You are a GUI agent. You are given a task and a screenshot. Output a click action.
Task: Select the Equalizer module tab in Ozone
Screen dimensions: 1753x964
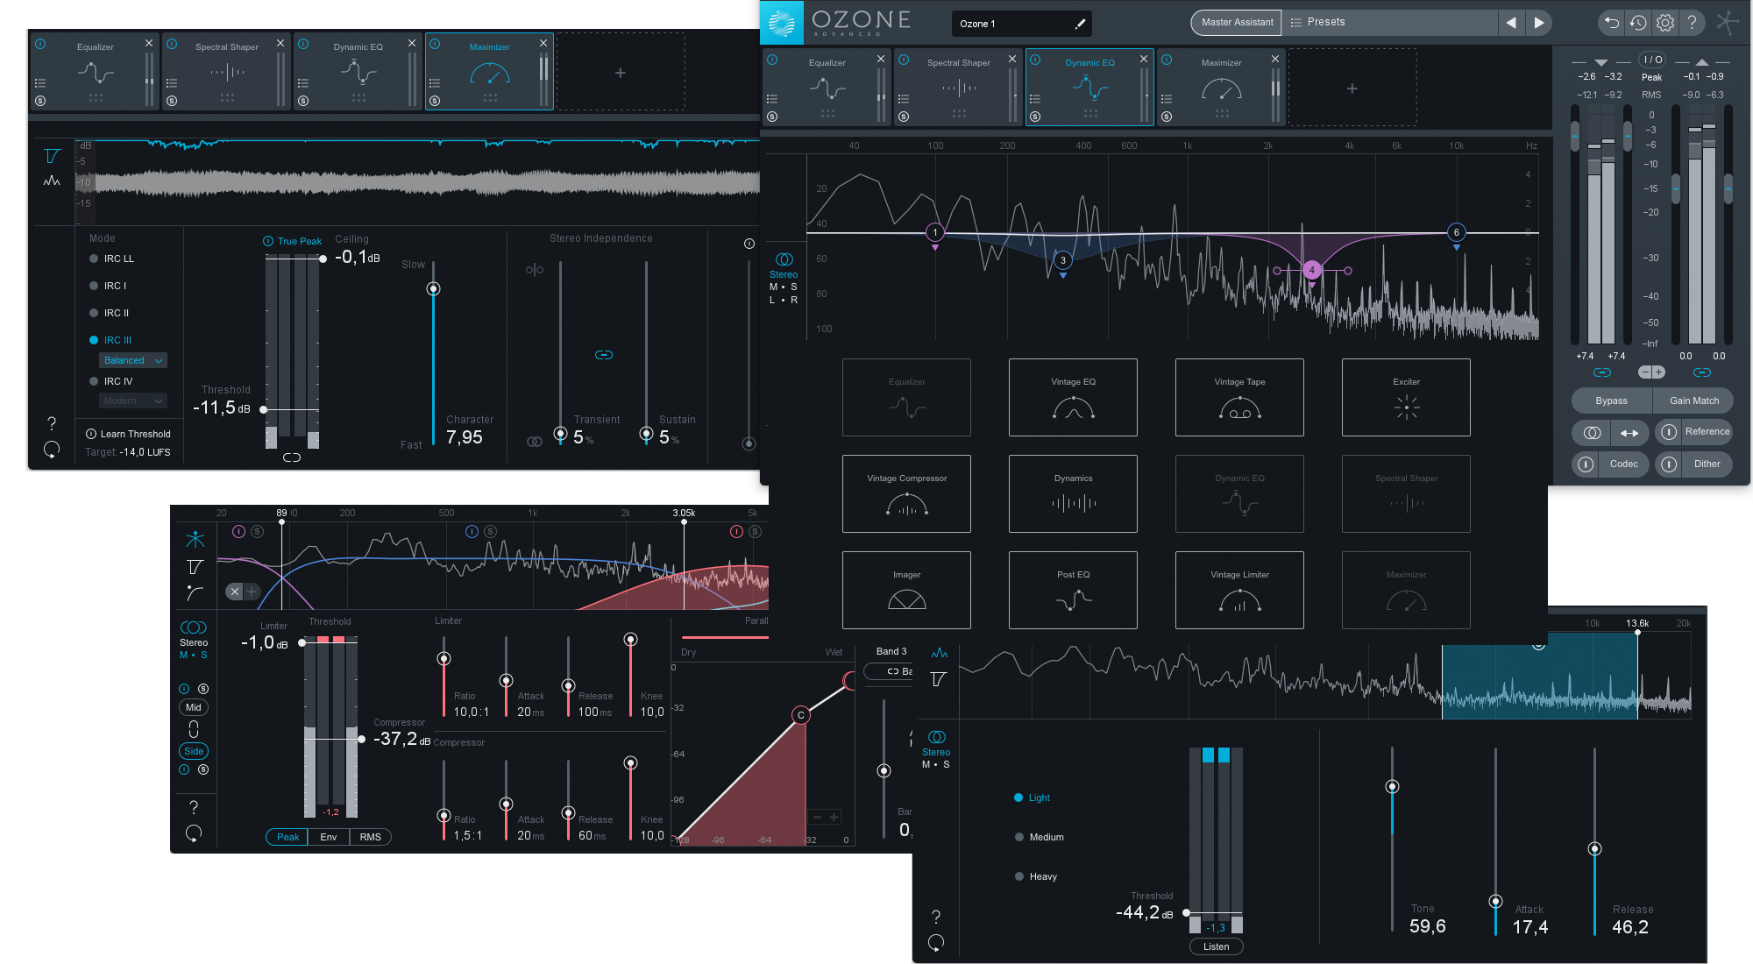coord(827,88)
